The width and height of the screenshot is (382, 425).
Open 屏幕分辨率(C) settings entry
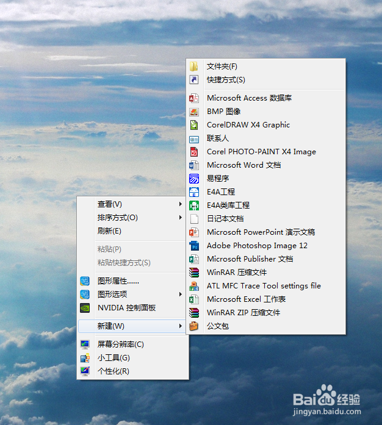[133, 345]
